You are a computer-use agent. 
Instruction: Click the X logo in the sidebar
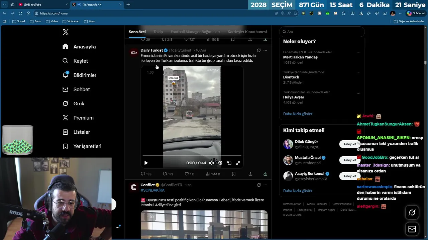click(66, 32)
